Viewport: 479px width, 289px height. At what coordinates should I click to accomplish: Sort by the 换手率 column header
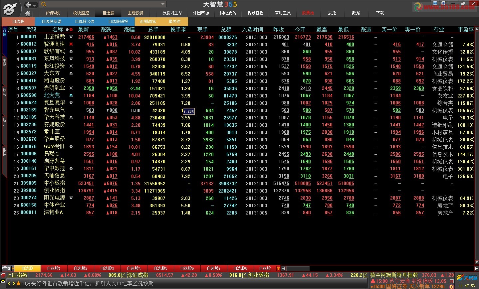[x=178, y=30]
